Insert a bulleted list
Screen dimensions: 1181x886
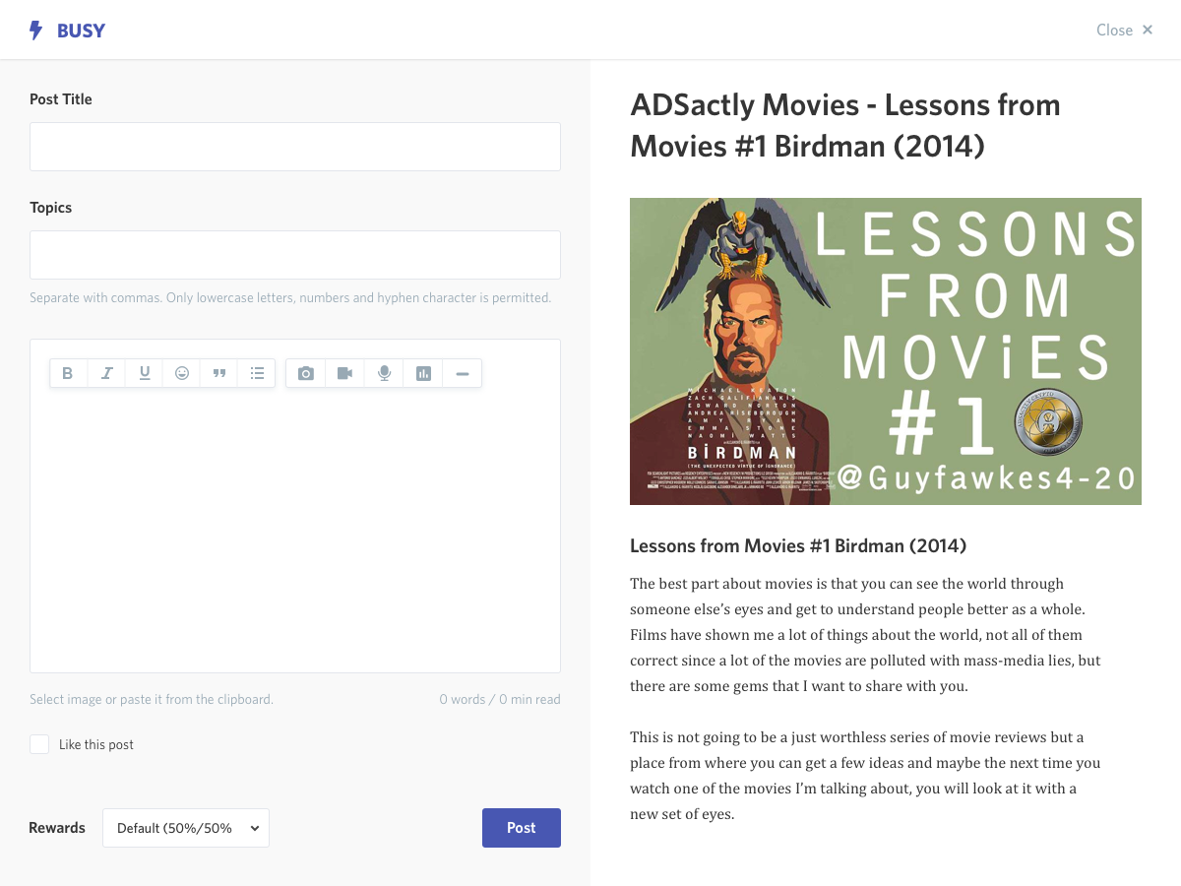257,373
